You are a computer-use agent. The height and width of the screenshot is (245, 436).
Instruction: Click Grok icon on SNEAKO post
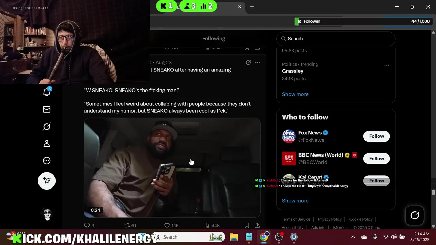tap(248, 62)
